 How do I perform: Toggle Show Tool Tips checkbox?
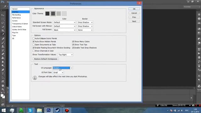(73, 45)
